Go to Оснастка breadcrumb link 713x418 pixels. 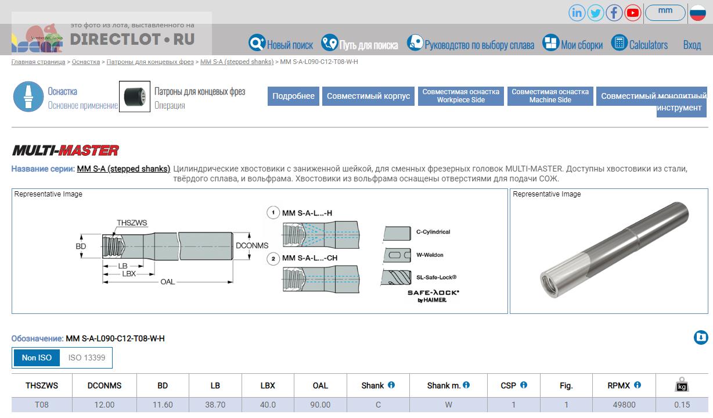click(x=86, y=62)
